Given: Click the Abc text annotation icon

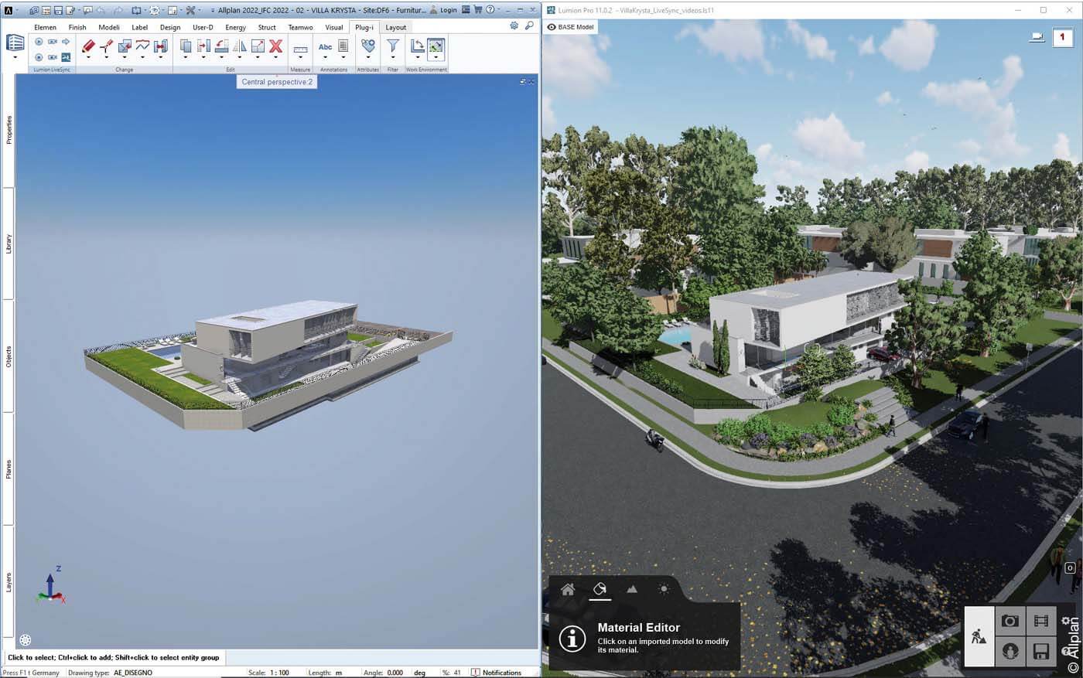Looking at the screenshot, I should [326, 47].
